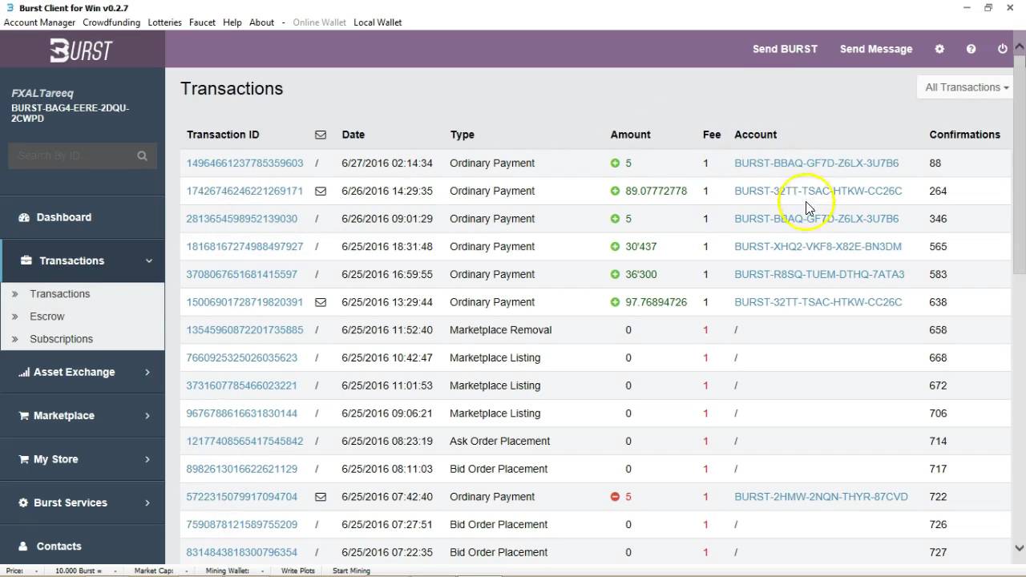1026x577 pixels.
Task: Collapse the Transactions sidebar section
Action: [148, 260]
